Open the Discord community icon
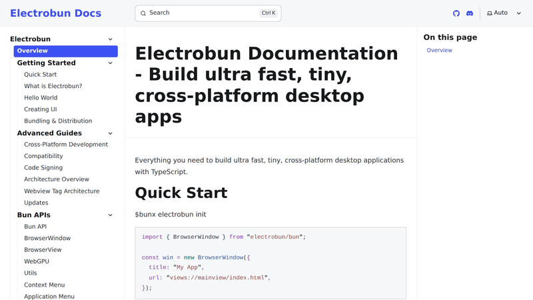The height and width of the screenshot is (300, 533). (x=470, y=13)
